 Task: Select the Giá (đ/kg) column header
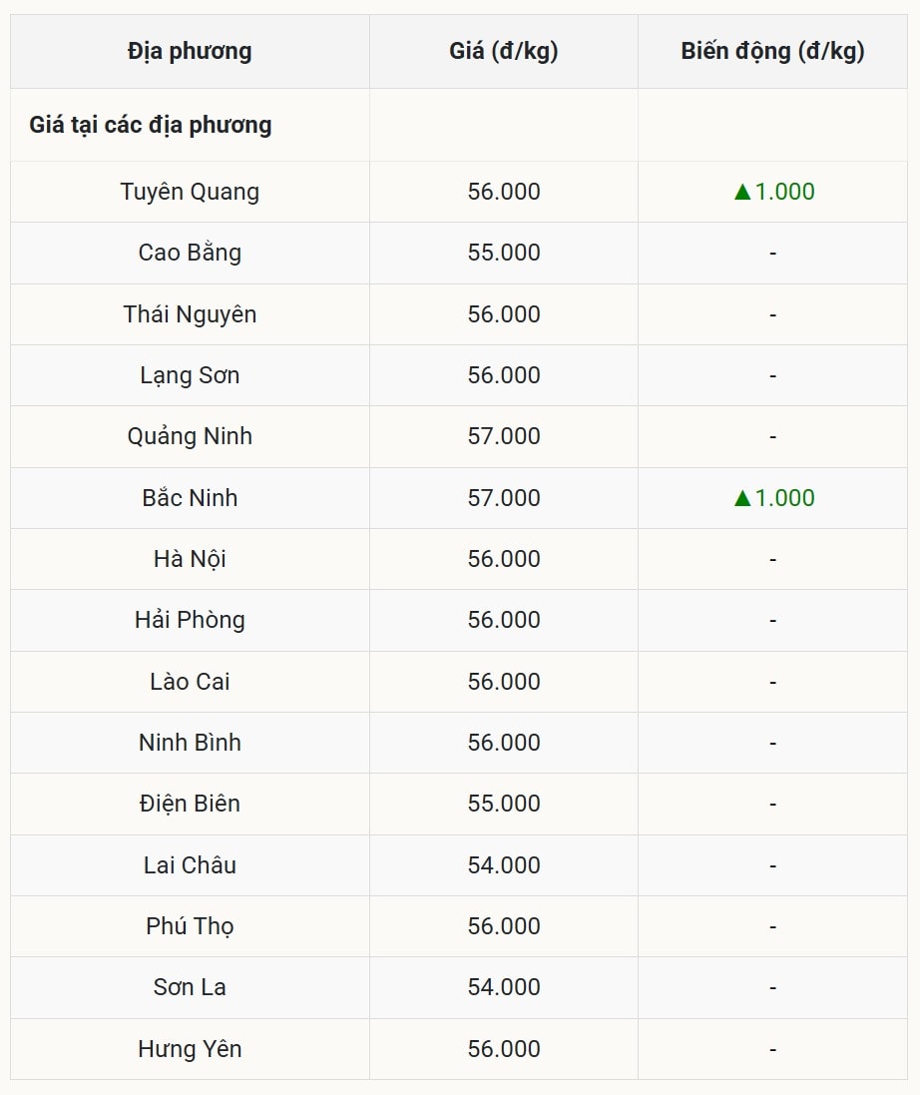[503, 51]
